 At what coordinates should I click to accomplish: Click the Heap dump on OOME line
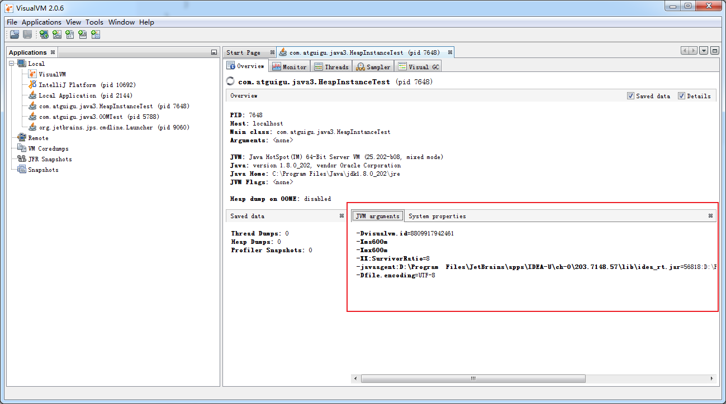[x=281, y=199]
